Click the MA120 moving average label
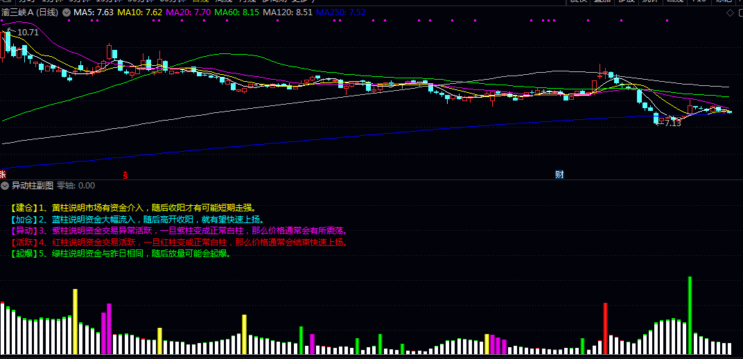 pyautogui.click(x=288, y=12)
